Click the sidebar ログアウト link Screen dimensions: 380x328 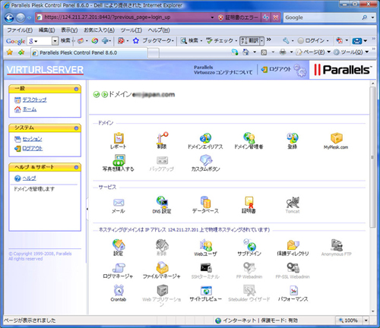[x=33, y=148]
